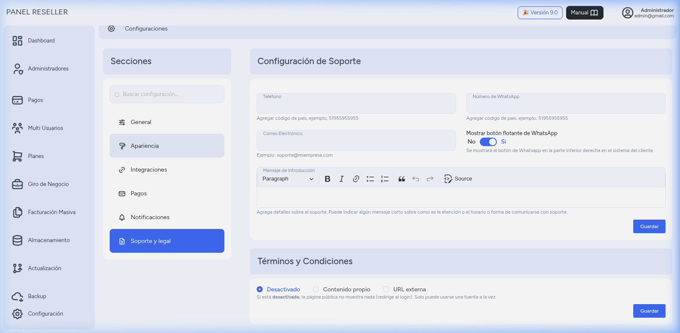Open the Apariencia settings section

(167, 146)
